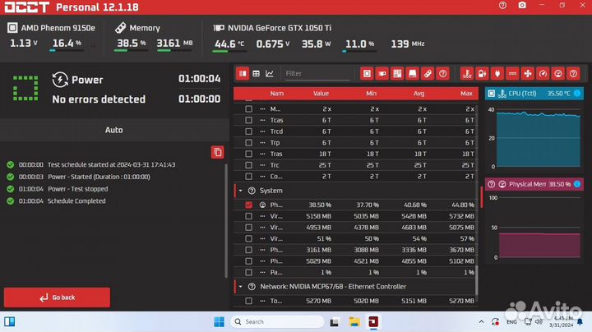Open File Explorer from taskbar

[354, 322]
